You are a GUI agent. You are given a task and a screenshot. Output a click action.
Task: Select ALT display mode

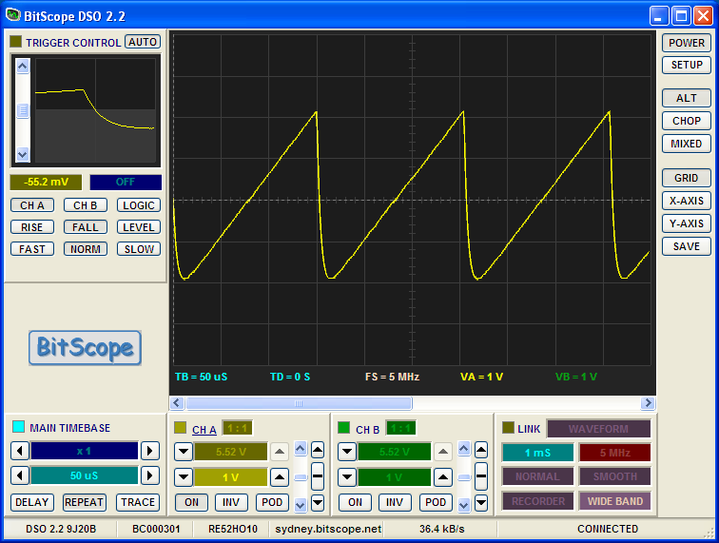[687, 98]
